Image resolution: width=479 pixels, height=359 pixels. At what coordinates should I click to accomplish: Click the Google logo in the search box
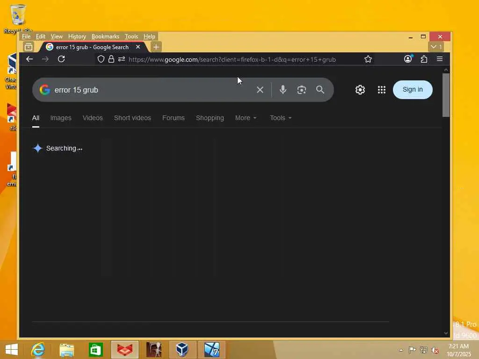(x=45, y=90)
